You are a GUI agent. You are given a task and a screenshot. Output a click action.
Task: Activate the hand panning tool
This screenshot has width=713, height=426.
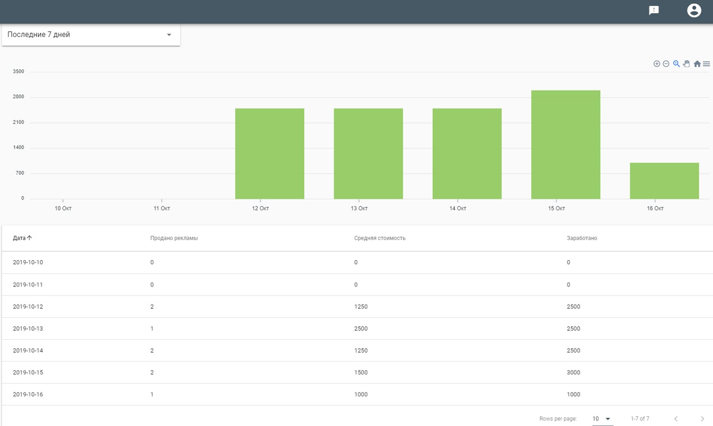click(x=686, y=64)
